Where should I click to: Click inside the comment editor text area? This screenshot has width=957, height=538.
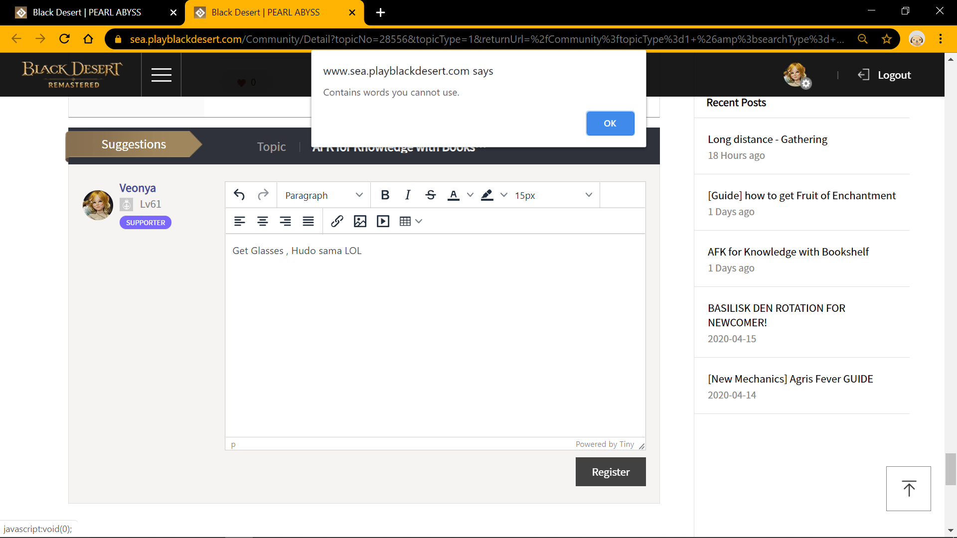pyautogui.click(x=435, y=335)
